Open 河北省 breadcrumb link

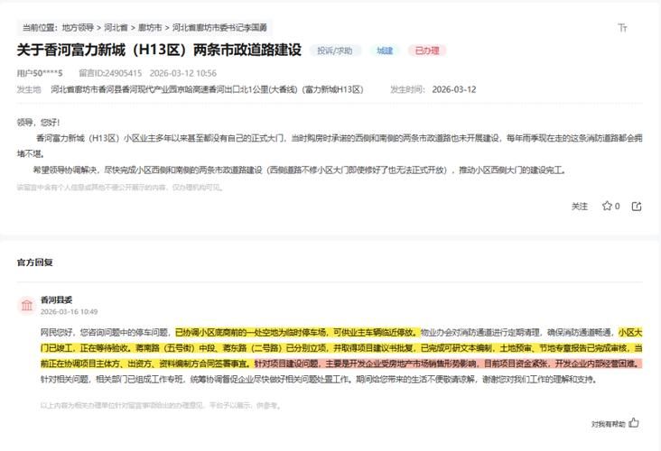click(116, 28)
